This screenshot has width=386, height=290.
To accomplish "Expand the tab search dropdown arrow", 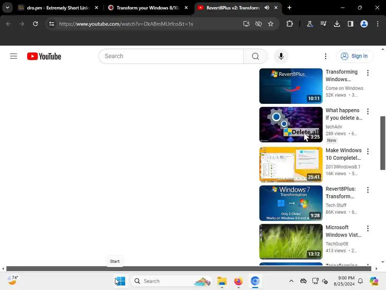I will coord(8,8).
